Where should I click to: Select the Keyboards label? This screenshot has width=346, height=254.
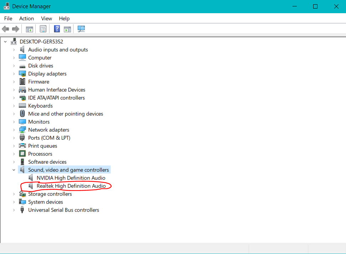point(40,106)
